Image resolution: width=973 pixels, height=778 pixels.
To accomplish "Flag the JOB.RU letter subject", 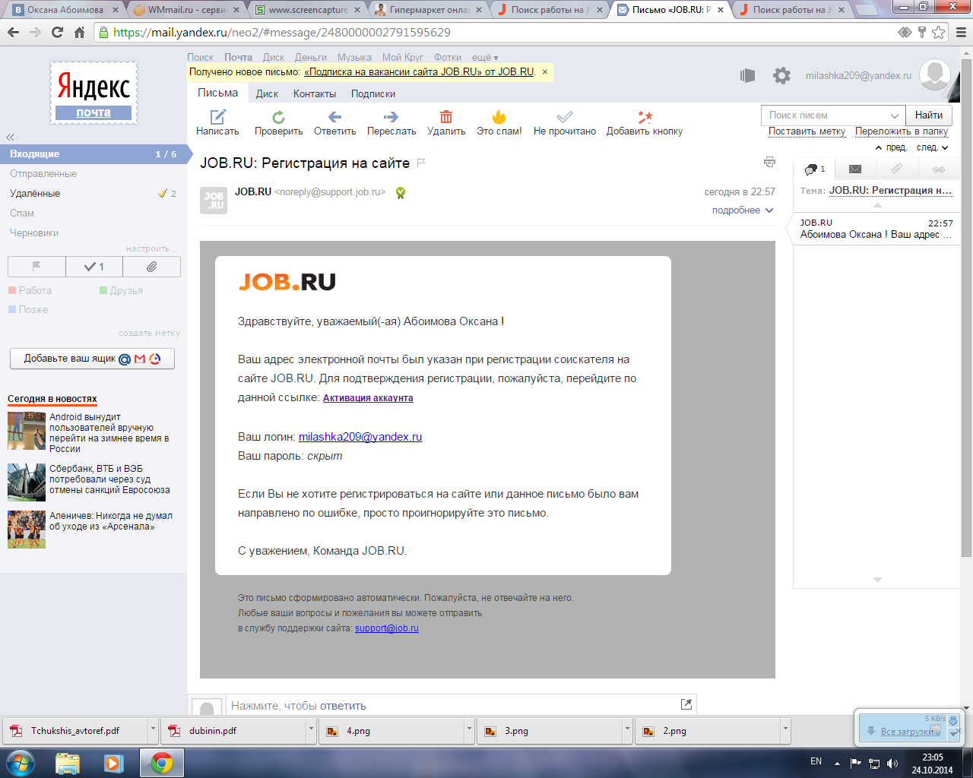I will pos(421,163).
